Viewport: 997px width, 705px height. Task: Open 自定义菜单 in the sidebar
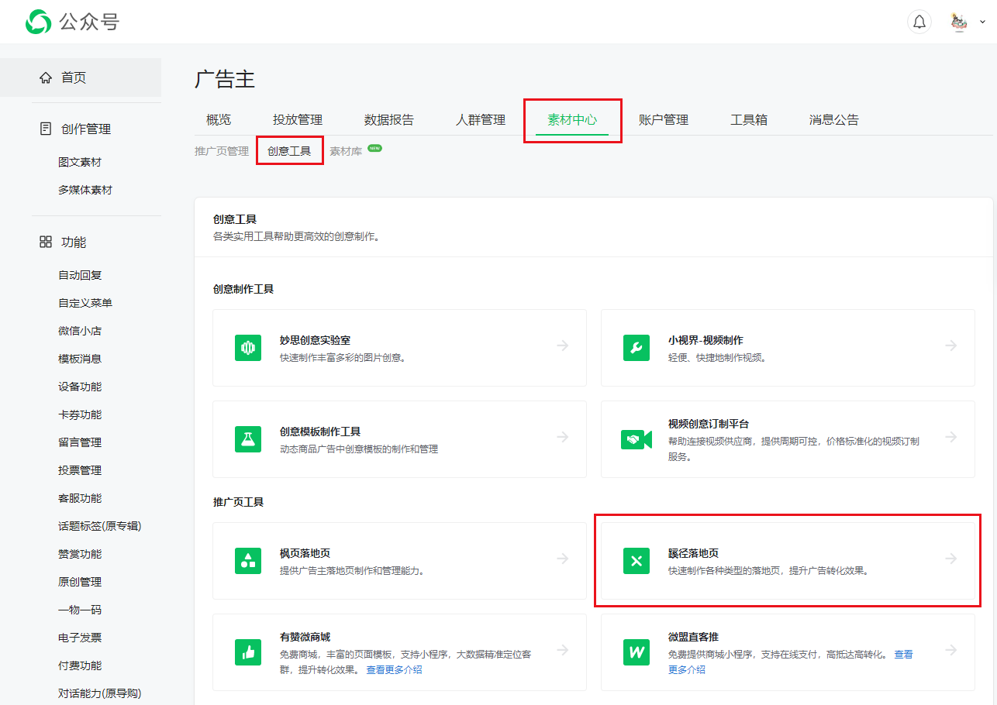pyautogui.click(x=85, y=303)
